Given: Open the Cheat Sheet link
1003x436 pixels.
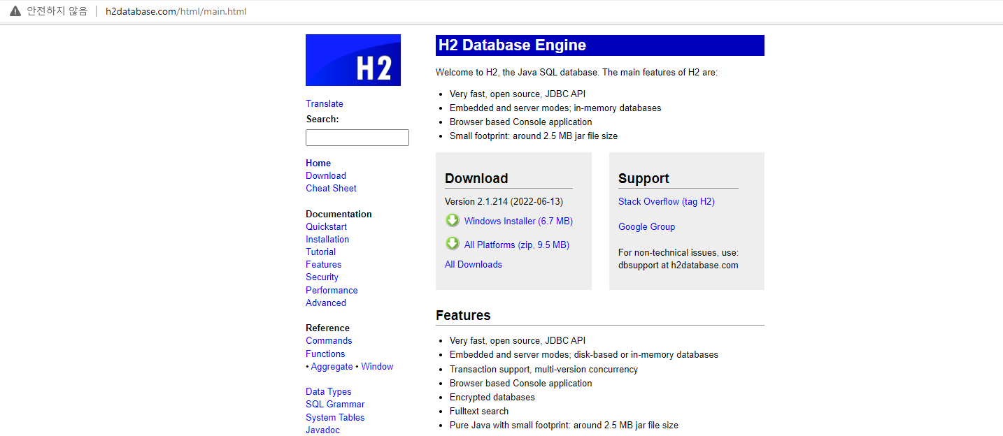Looking at the screenshot, I should [331, 188].
